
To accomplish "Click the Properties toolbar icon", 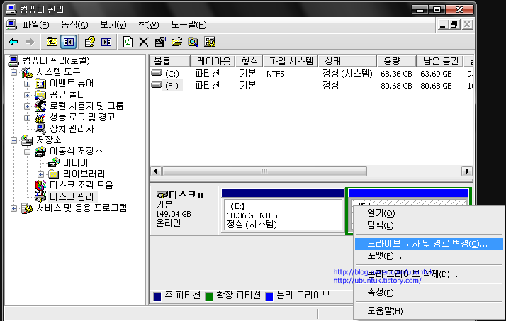I will pyautogui.click(x=160, y=42).
